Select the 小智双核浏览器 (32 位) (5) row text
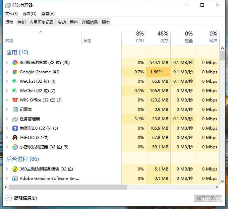This screenshot has height=209, width=228. pyautogui.click(x=44, y=147)
